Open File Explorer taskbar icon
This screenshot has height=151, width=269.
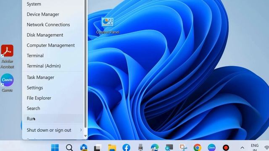coord(112,147)
